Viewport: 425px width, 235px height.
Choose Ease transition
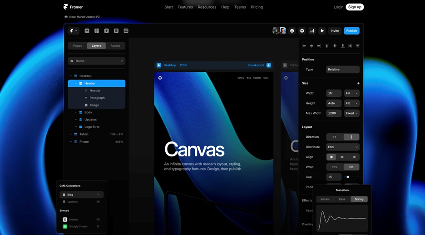(x=342, y=199)
